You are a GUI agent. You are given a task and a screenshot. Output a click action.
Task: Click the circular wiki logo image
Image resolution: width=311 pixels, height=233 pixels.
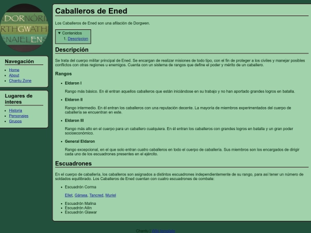pyautogui.click(x=24, y=28)
